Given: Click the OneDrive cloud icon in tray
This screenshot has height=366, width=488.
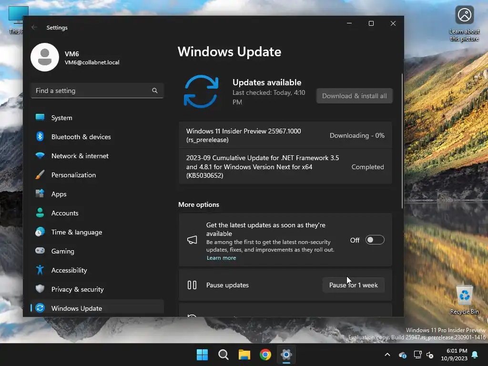Looking at the screenshot, I should coord(402,355).
